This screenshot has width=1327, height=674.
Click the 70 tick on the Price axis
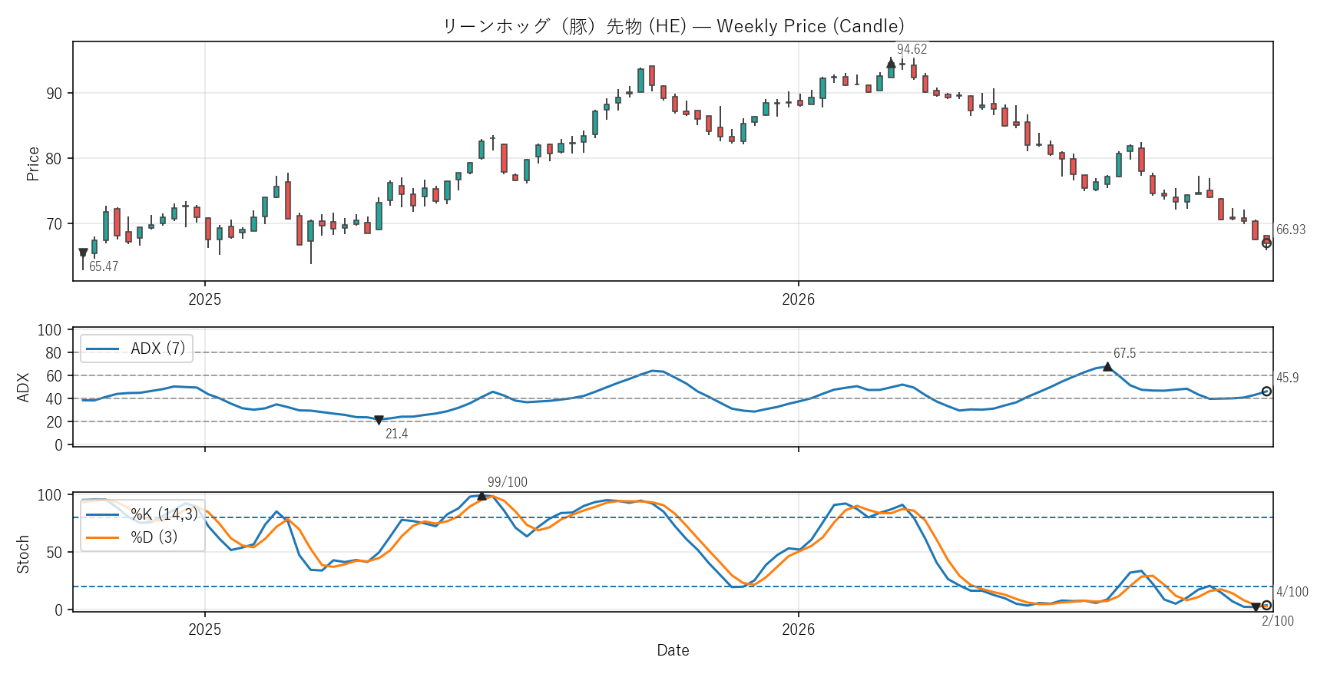point(54,224)
